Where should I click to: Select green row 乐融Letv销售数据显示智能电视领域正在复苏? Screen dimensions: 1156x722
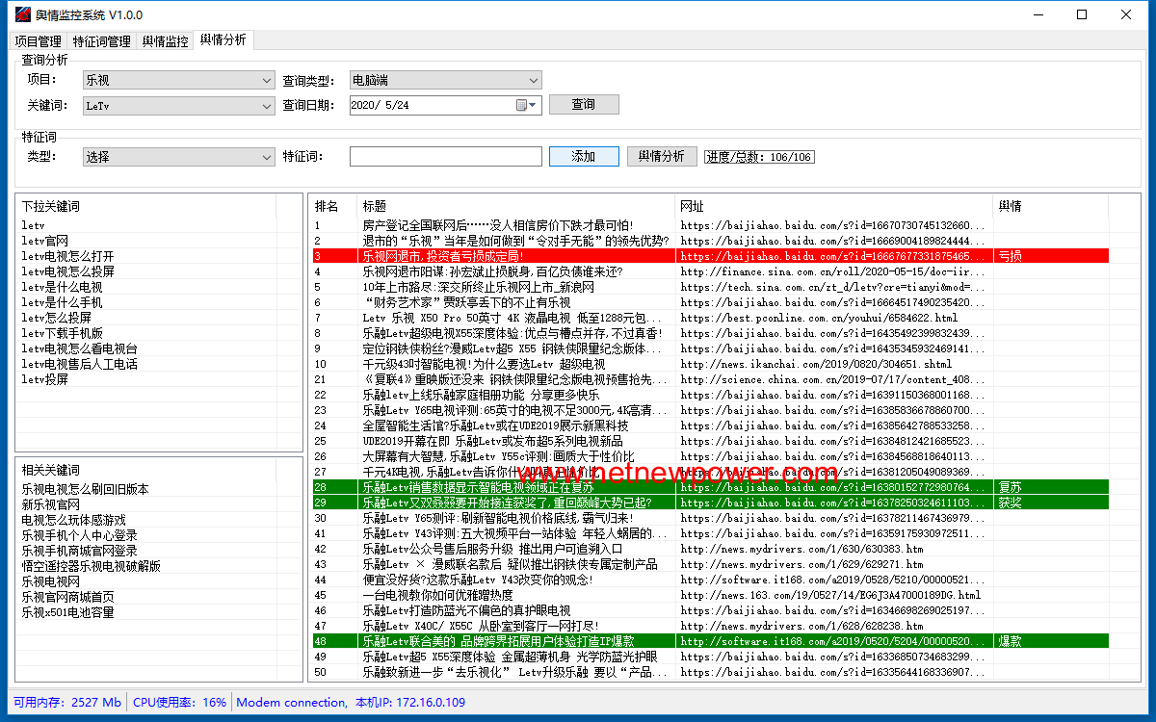tap(709, 487)
